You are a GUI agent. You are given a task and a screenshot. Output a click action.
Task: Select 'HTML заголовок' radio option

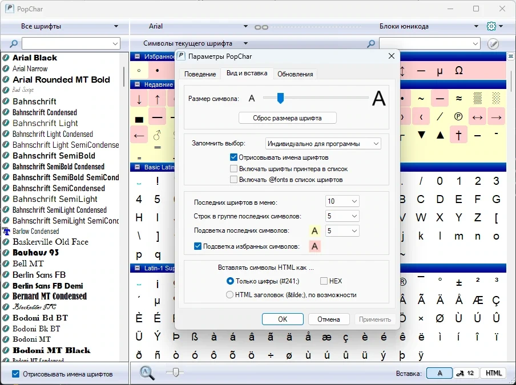(229, 295)
